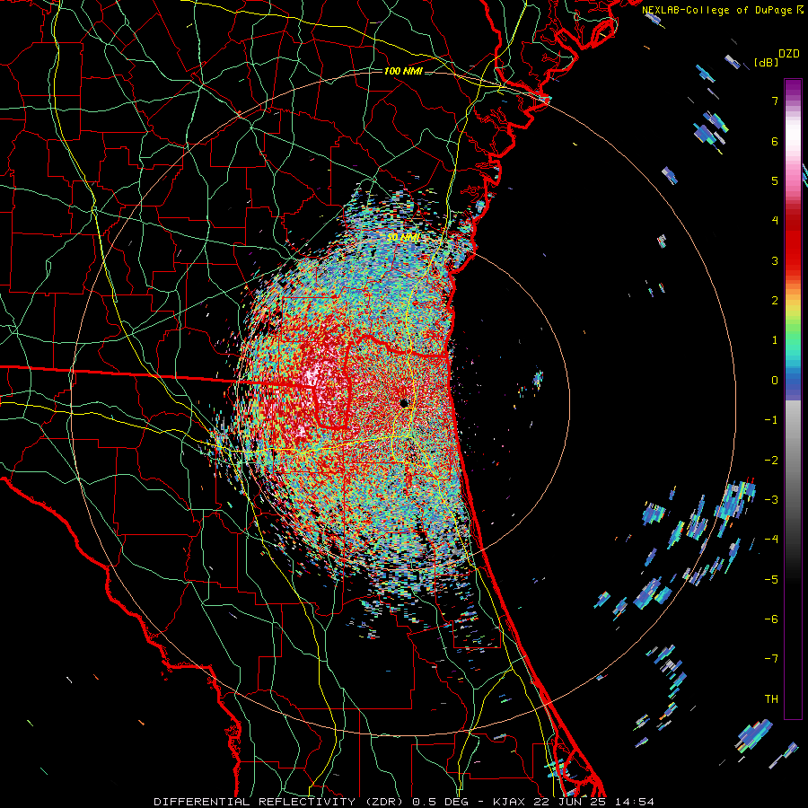Viewport: 808px width, 808px height.
Task: Click the black radar site dot at KJAX
Action: [x=405, y=403]
